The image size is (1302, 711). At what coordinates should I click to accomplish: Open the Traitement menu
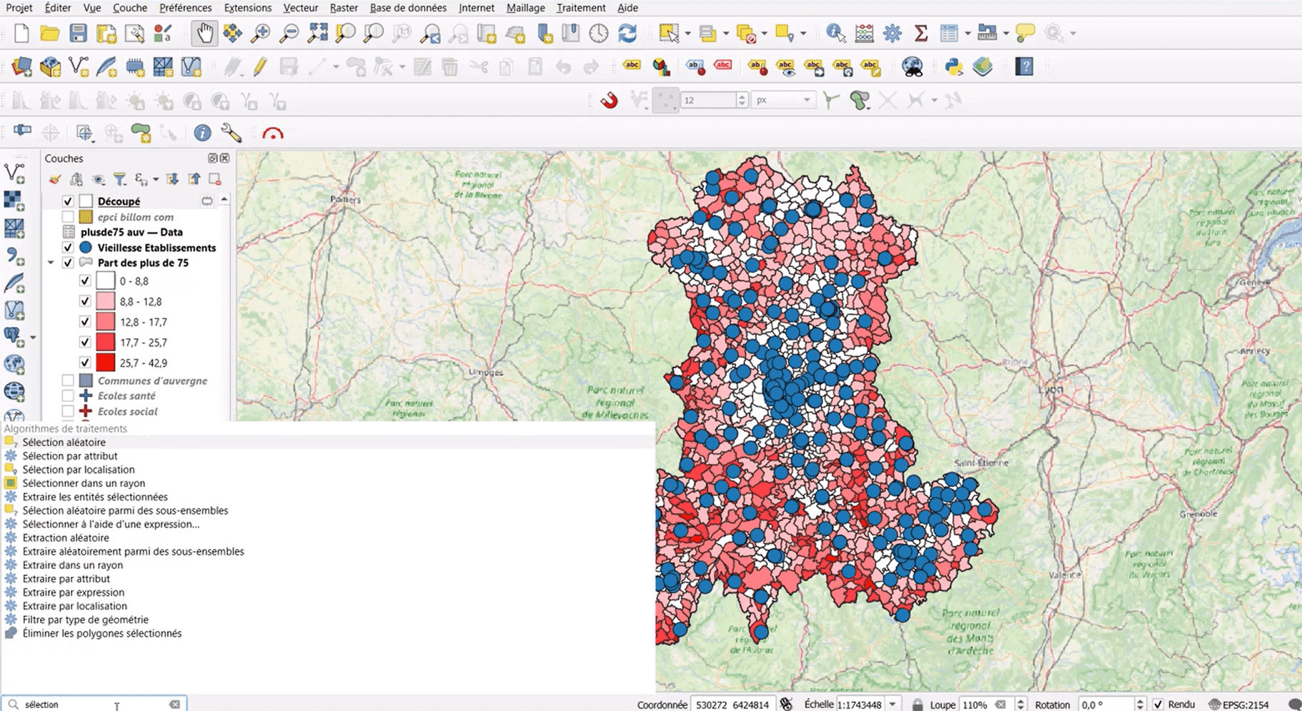581,8
